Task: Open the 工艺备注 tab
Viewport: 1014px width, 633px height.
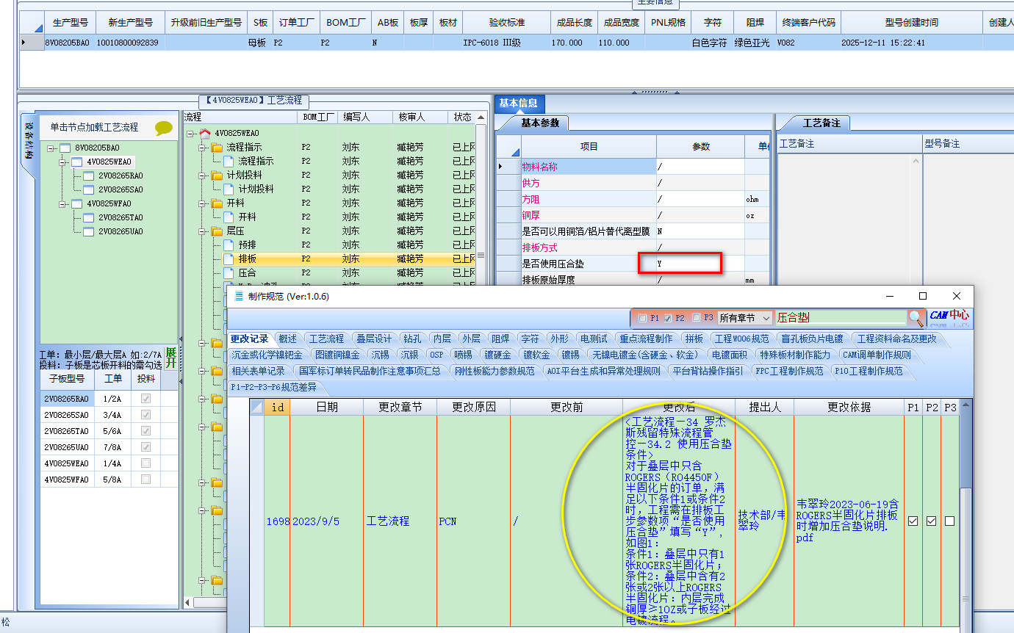Action: click(821, 123)
